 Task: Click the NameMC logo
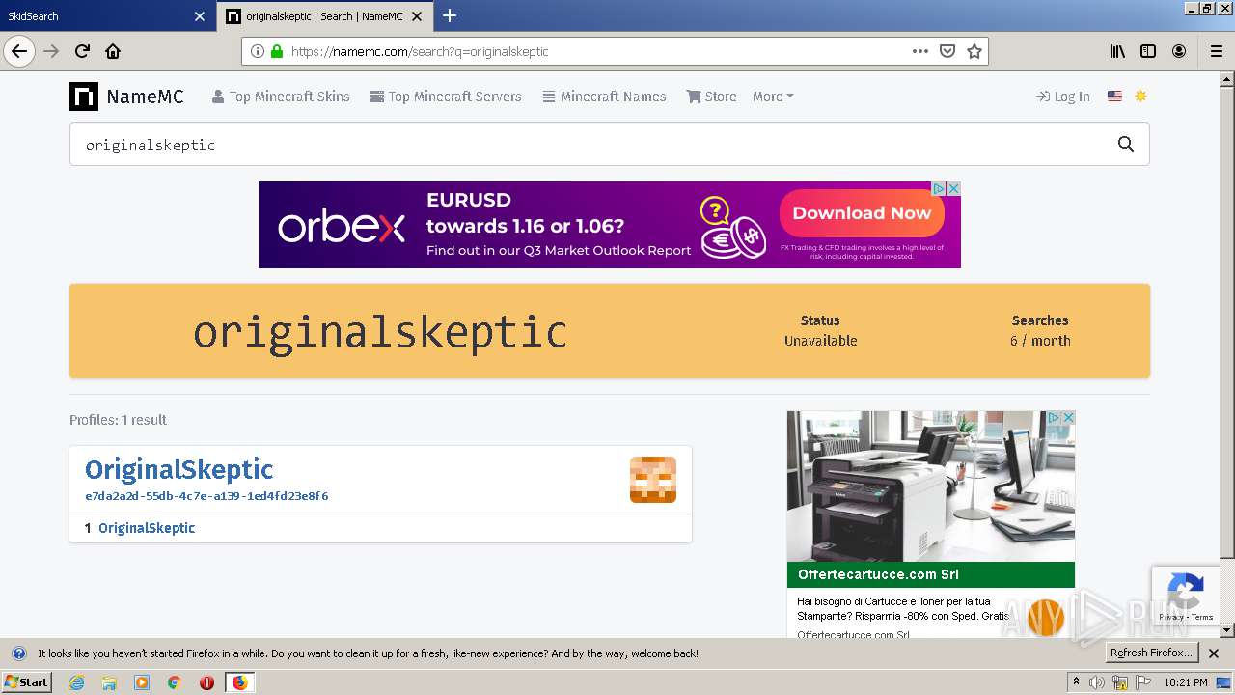[x=126, y=97]
